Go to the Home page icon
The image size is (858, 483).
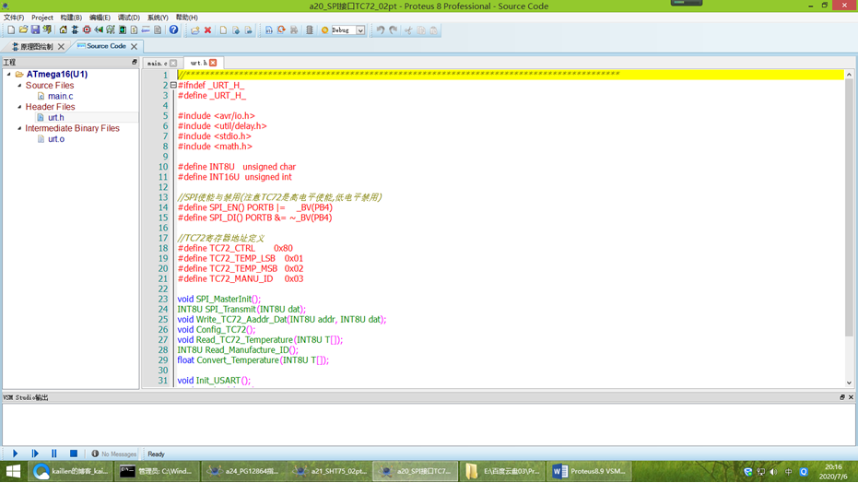click(63, 30)
